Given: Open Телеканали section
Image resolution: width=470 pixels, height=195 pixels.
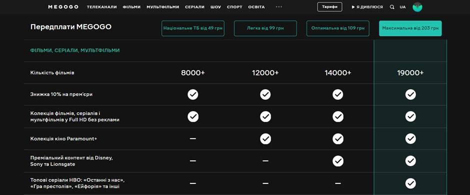Looking at the screenshot, I should 102,7.
